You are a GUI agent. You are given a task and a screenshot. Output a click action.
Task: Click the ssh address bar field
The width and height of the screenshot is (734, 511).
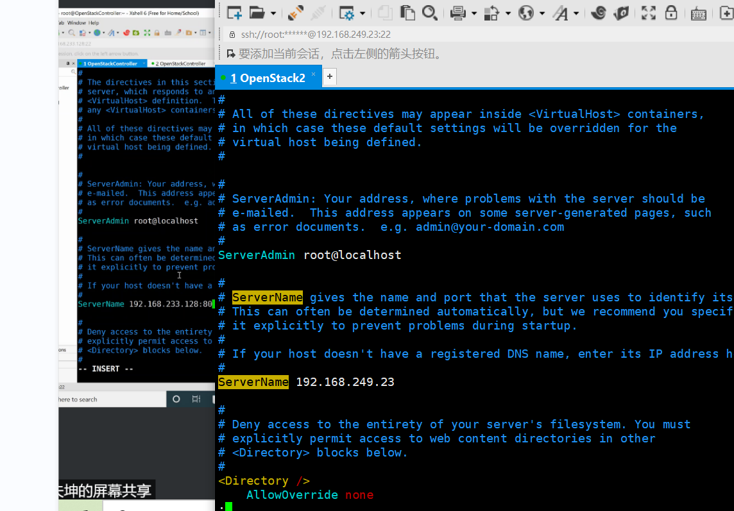(x=477, y=35)
